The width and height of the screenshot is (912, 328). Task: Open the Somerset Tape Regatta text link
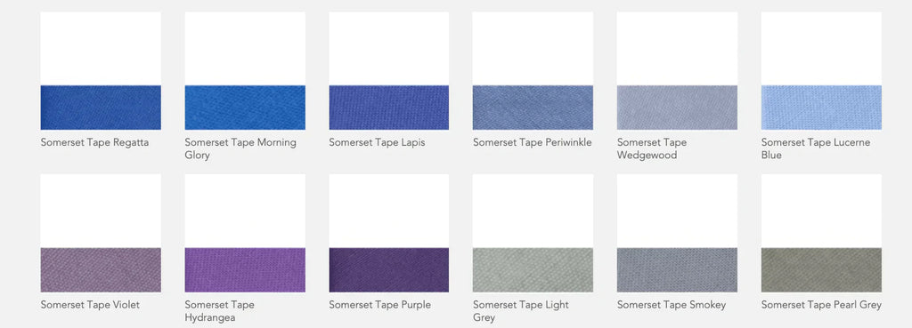coord(94,143)
